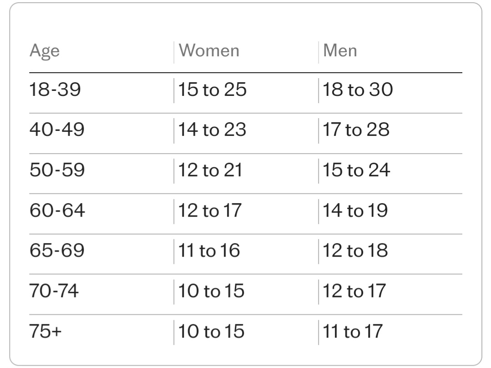491x368 pixels.
Task: Select the 50-59 age row label
Action: [57, 170]
